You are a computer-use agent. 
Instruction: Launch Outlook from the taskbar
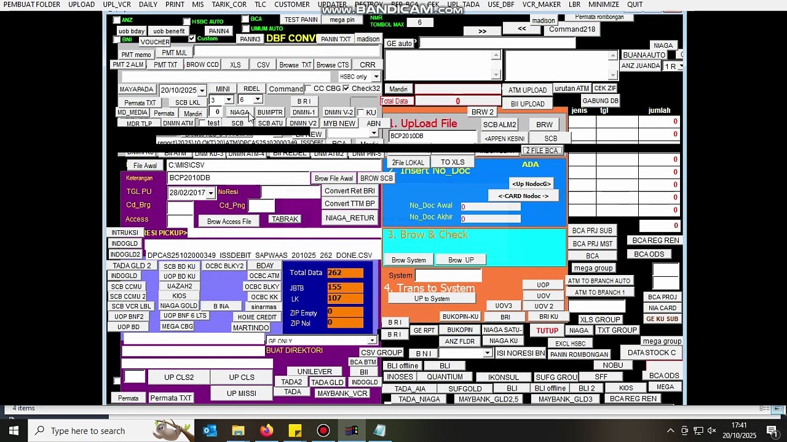coord(210,430)
